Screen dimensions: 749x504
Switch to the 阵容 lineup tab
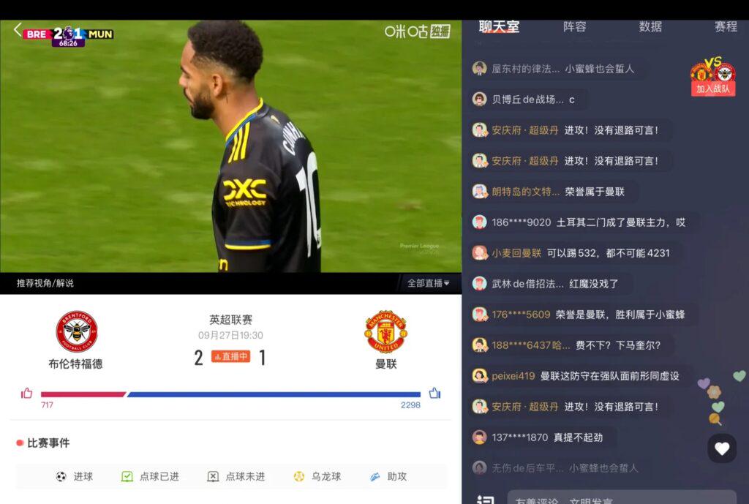pos(575,27)
